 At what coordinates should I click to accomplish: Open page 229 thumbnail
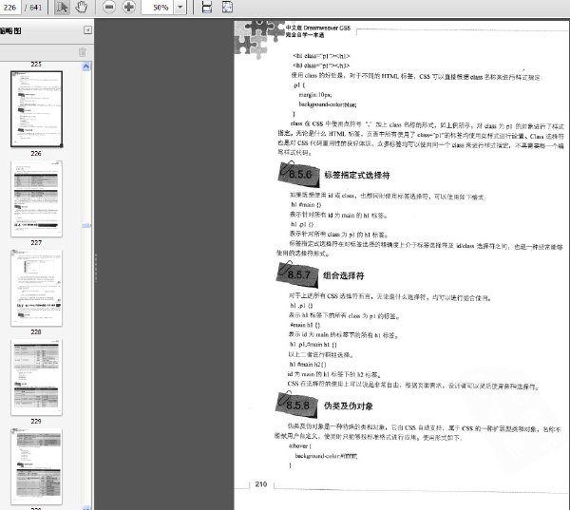[x=36, y=377]
